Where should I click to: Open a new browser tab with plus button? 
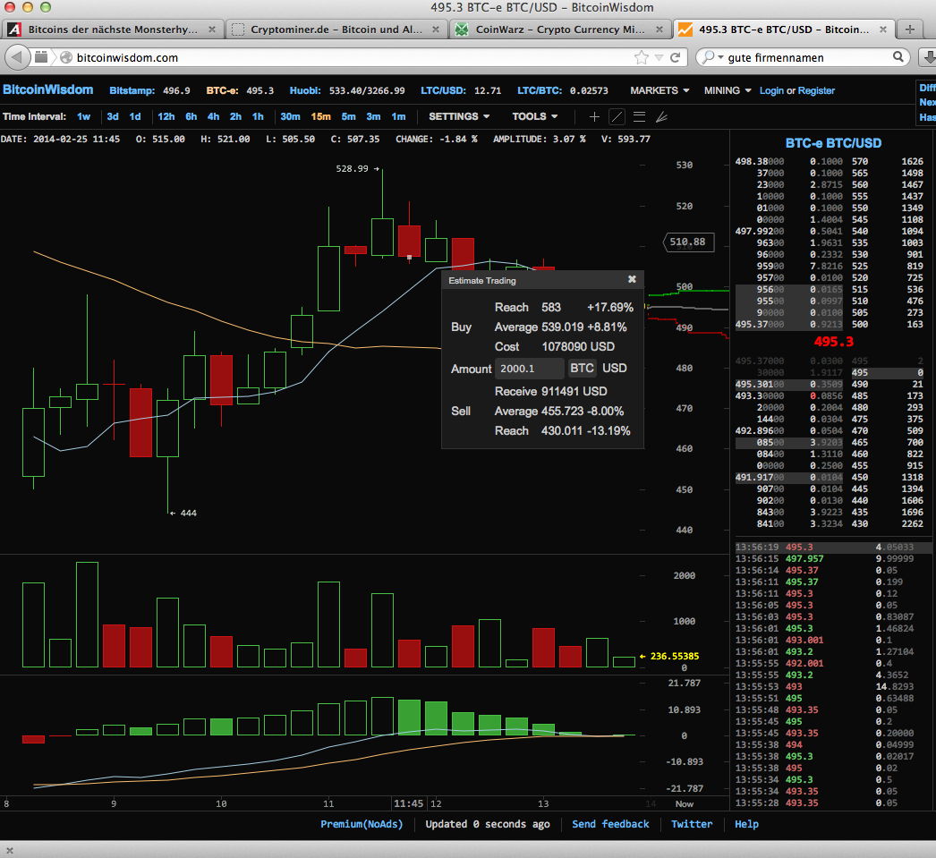[910, 30]
